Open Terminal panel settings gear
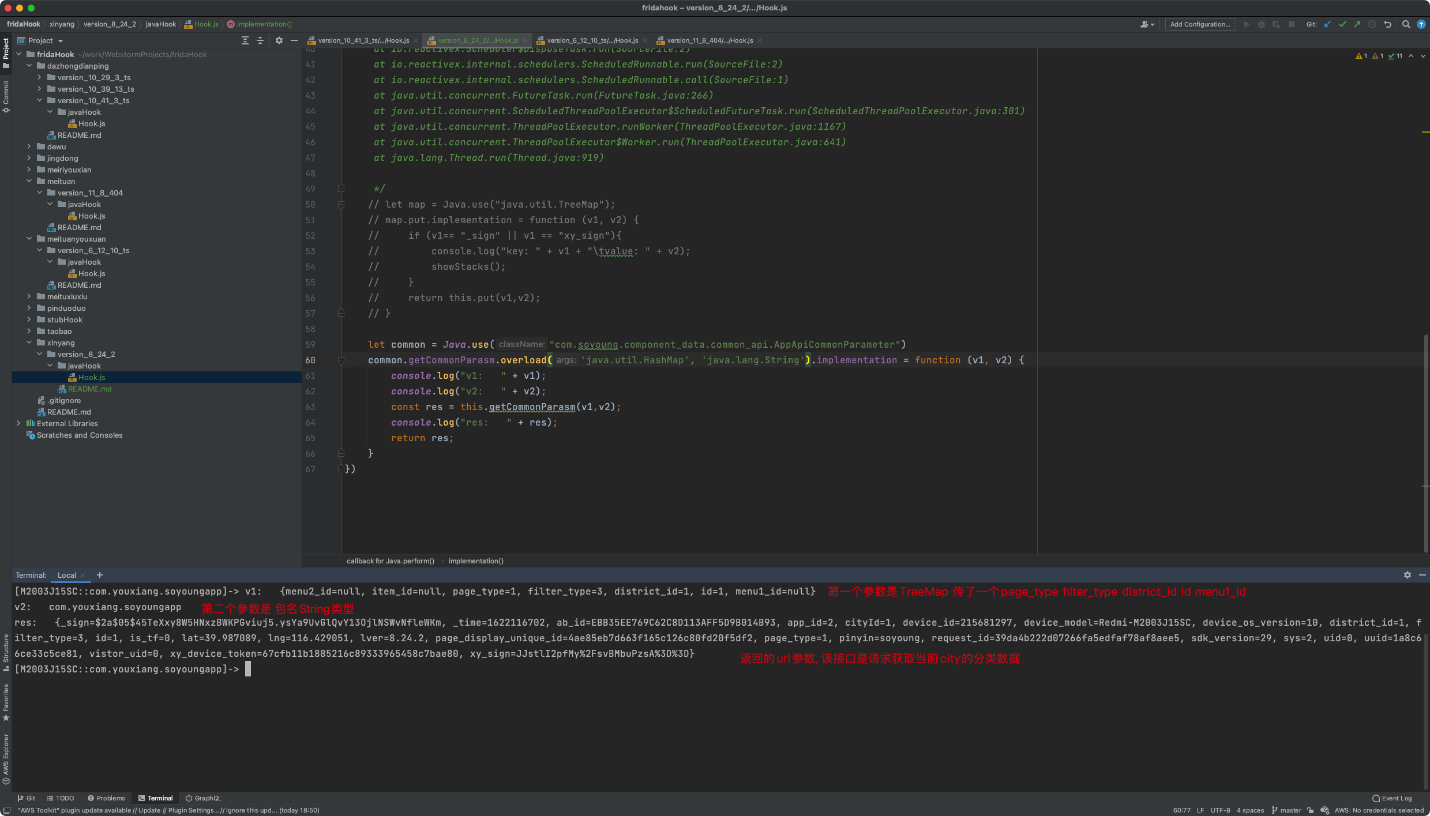The image size is (1430, 816). pos(1408,575)
